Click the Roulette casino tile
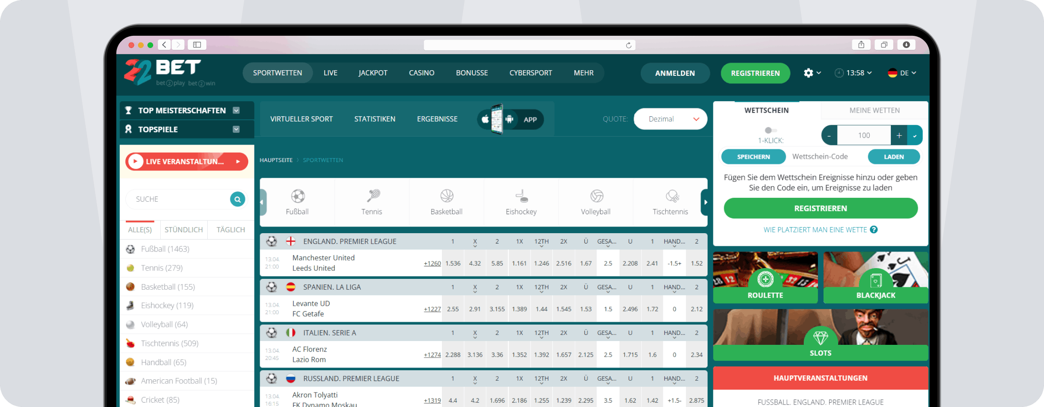Image resolution: width=1044 pixels, height=407 pixels. click(765, 277)
